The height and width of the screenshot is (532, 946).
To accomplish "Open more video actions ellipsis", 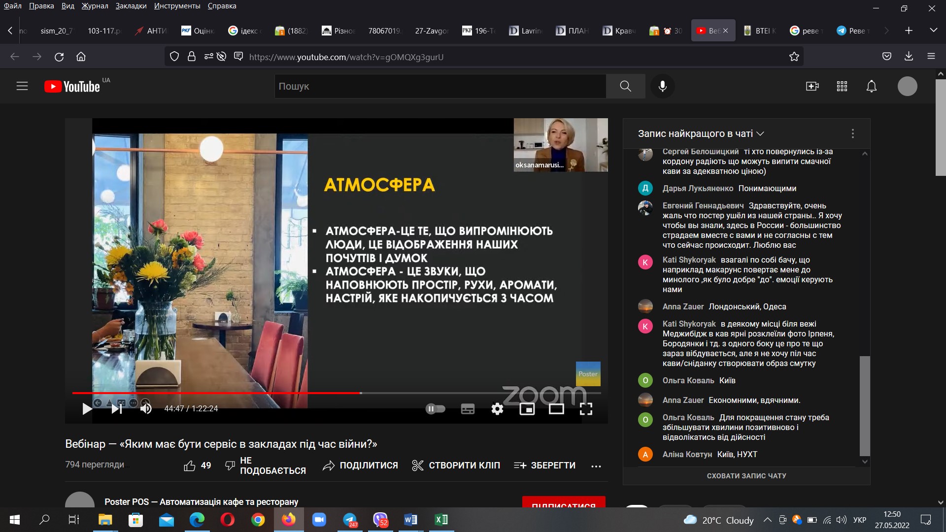I will point(596,466).
